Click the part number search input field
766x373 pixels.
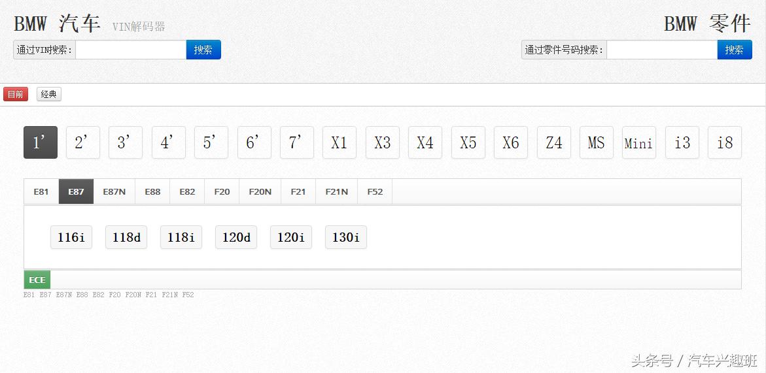click(x=662, y=50)
